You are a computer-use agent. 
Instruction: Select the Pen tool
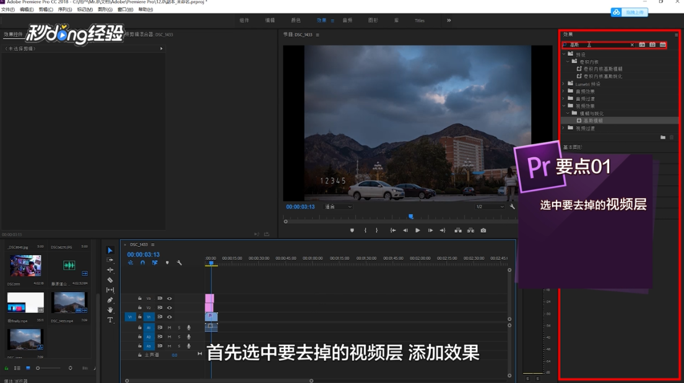110,300
